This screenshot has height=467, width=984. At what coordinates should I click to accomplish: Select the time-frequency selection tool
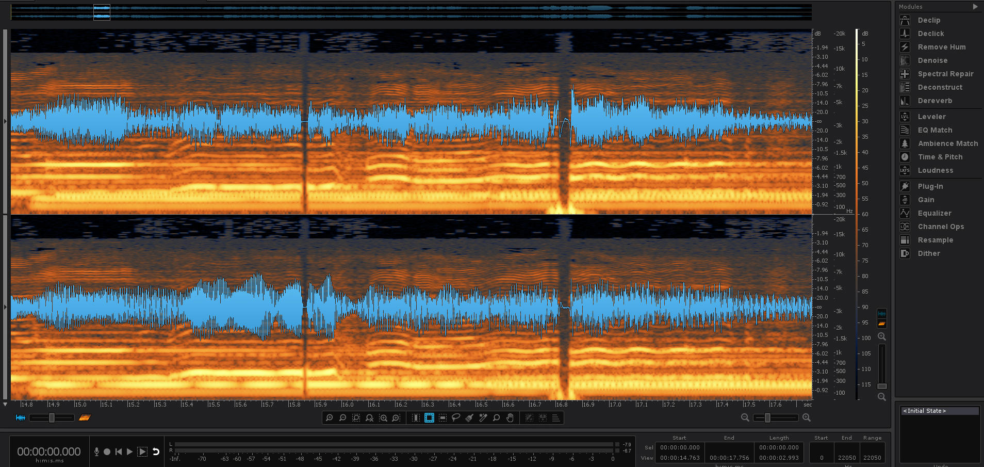pyautogui.click(x=429, y=418)
